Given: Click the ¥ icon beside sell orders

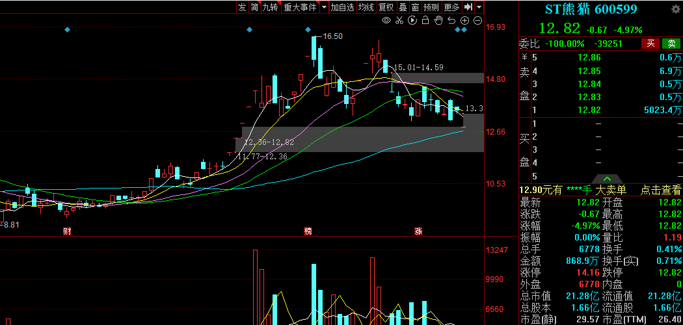Looking at the screenshot, I should 524,57.
